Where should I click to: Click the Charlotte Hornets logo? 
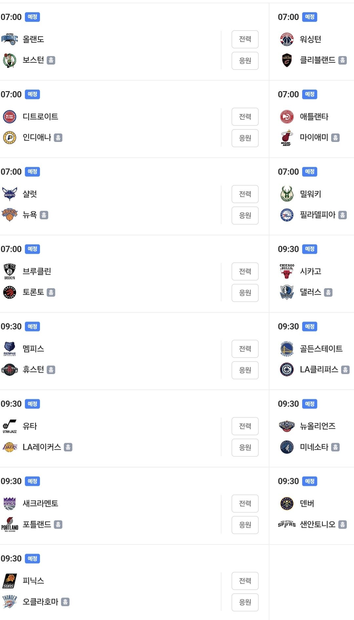[10, 194]
